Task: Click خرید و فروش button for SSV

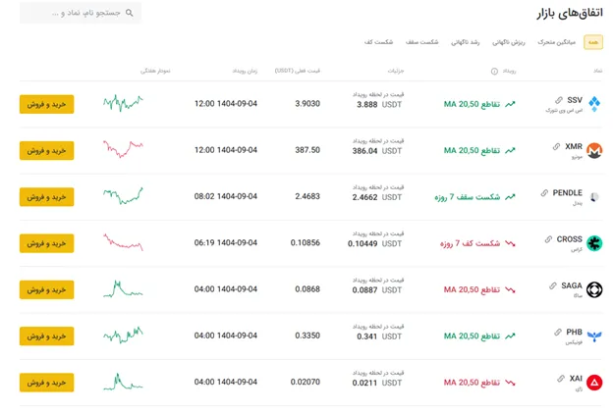Action: pyautogui.click(x=46, y=104)
